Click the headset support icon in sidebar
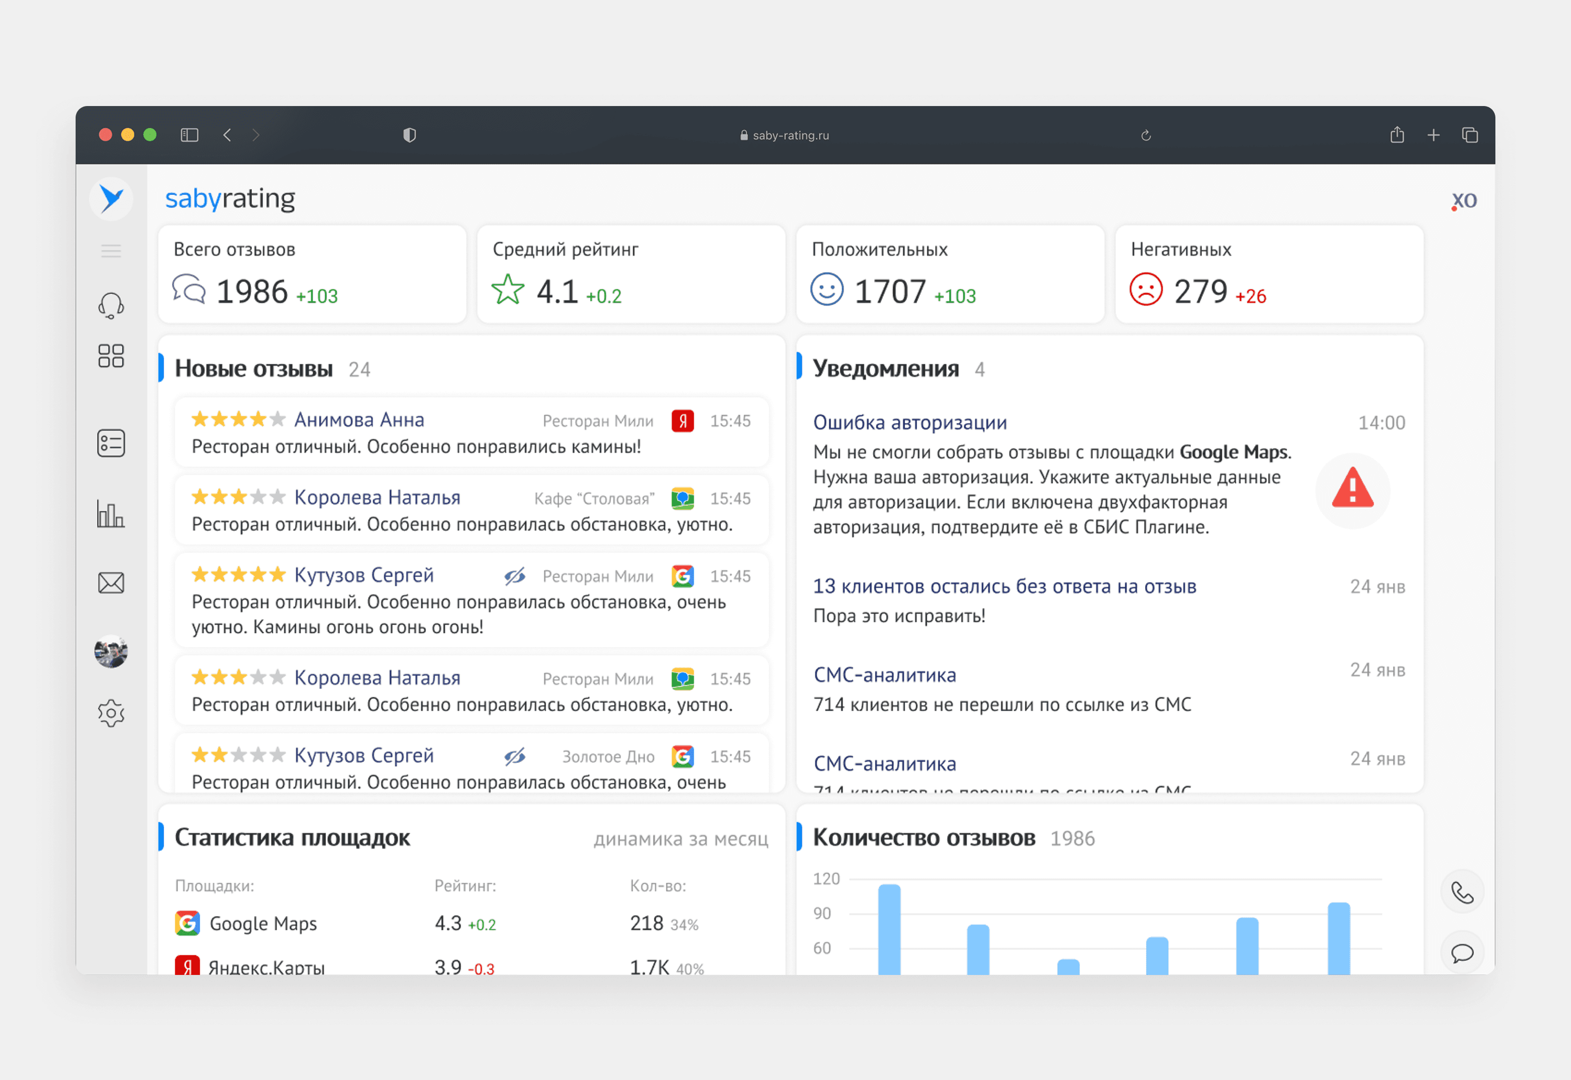This screenshot has height=1080, width=1571. 111,306
